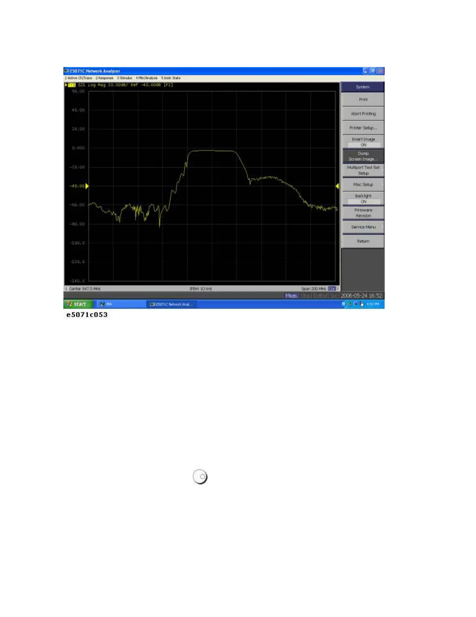Click the system tray clock 4:52 PM

(373, 304)
